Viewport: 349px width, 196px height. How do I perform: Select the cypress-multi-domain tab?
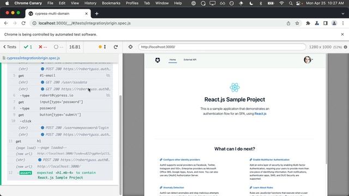pyautogui.click(x=58, y=14)
